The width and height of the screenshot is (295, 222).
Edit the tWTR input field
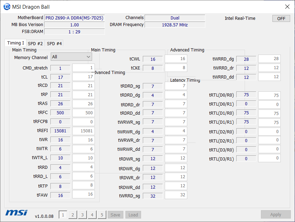pos(83,149)
